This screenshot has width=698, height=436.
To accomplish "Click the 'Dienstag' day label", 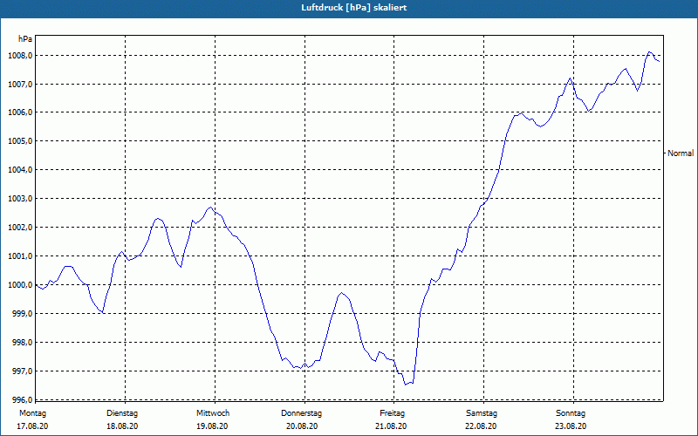I will tap(122, 413).
